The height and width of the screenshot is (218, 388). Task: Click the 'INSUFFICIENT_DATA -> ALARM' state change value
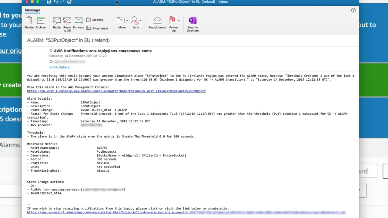pos(104,110)
